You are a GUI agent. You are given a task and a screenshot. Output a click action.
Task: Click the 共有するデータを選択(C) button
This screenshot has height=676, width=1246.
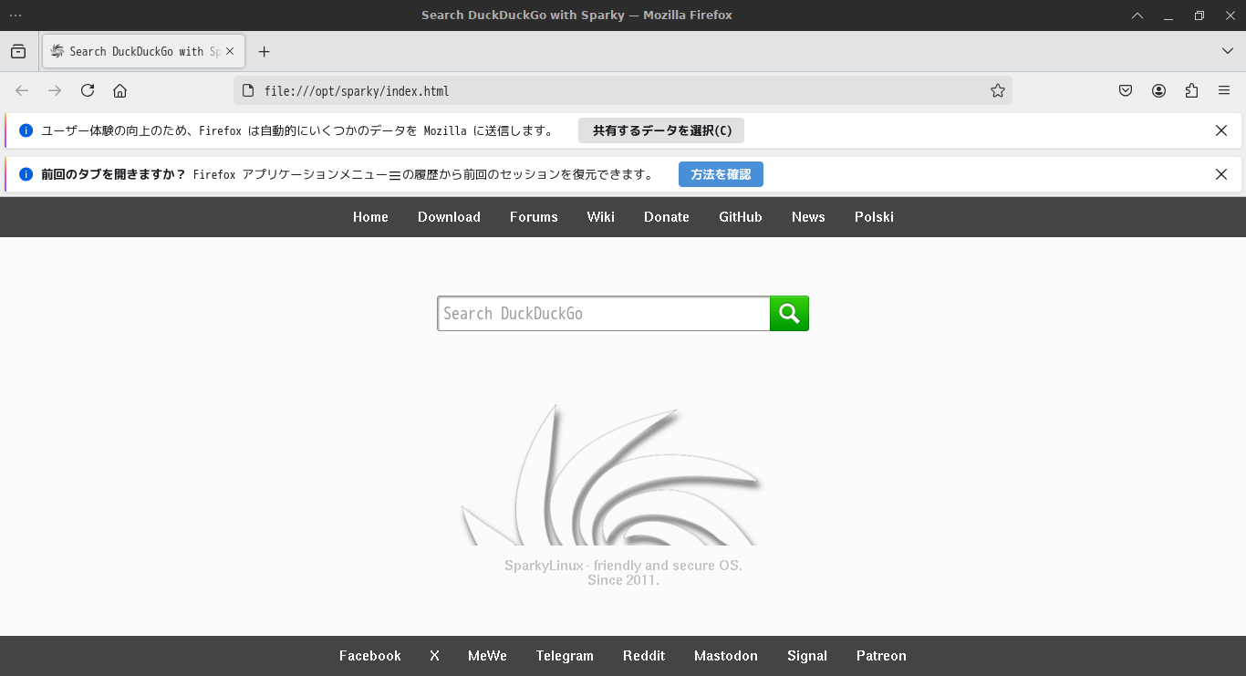click(x=661, y=130)
